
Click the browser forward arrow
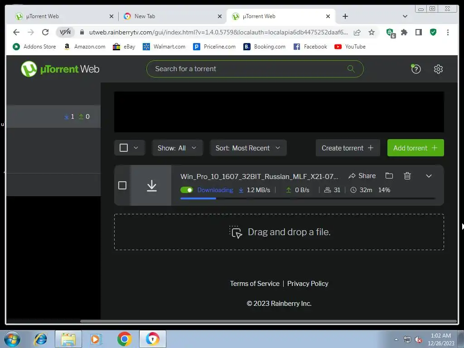coord(31,32)
